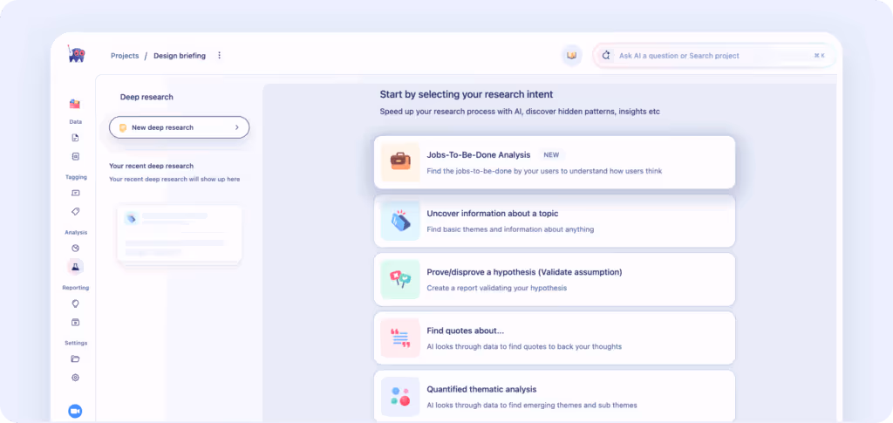Click Design briefing breadcrumb
The width and height of the screenshot is (893, 423).
(x=180, y=56)
